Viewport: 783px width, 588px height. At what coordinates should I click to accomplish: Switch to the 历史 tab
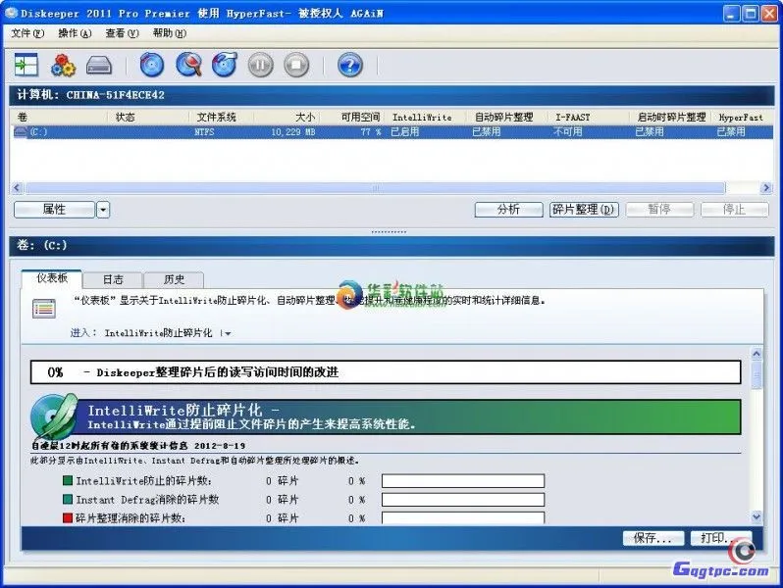(174, 279)
